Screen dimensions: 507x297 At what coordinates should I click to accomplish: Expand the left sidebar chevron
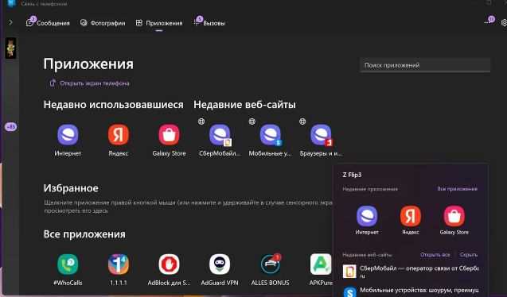[x=10, y=22]
